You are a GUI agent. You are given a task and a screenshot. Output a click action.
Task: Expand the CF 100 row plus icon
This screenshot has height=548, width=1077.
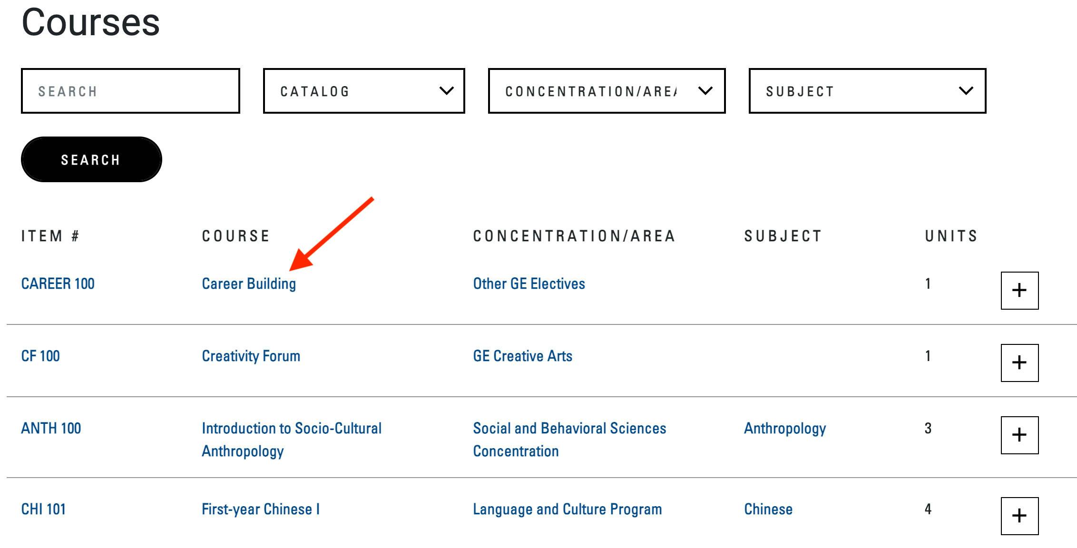tap(1019, 363)
